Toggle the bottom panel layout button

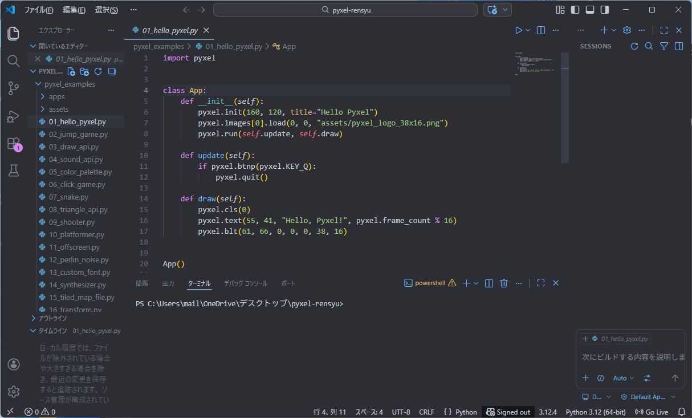(x=590, y=10)
